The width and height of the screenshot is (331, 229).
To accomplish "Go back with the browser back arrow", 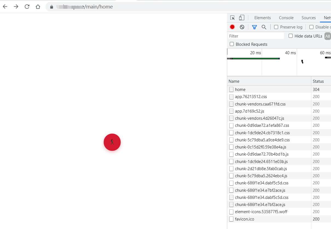I will point(5,7).
